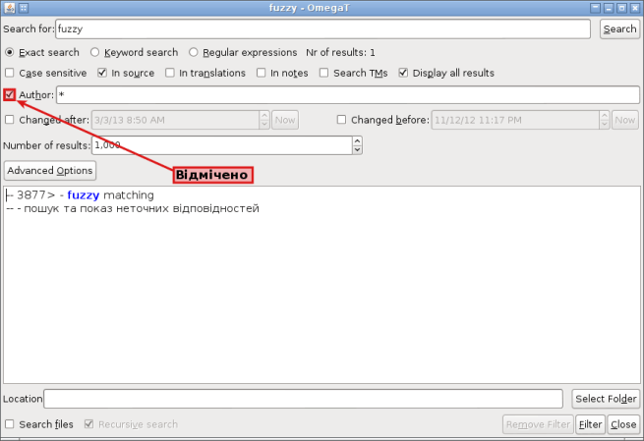Toggle Display all results checkbox
This screenshot has width=644, height=441.
(x=403, y=73)
